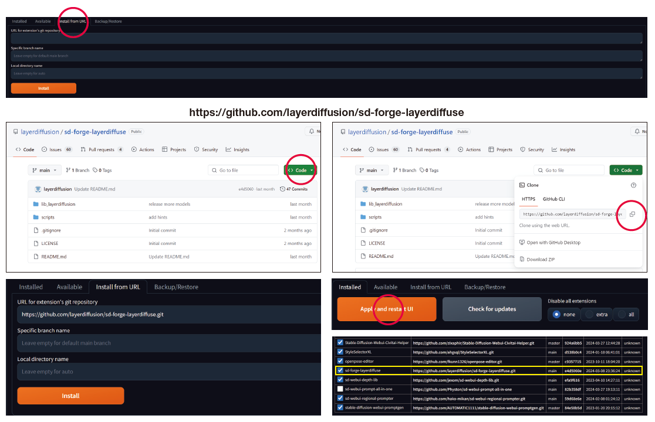This screenshot has width=655, height=422.
Task: Click Install button below 'Leave empty for auto' in large panel
Action: [x=70, y=396]
